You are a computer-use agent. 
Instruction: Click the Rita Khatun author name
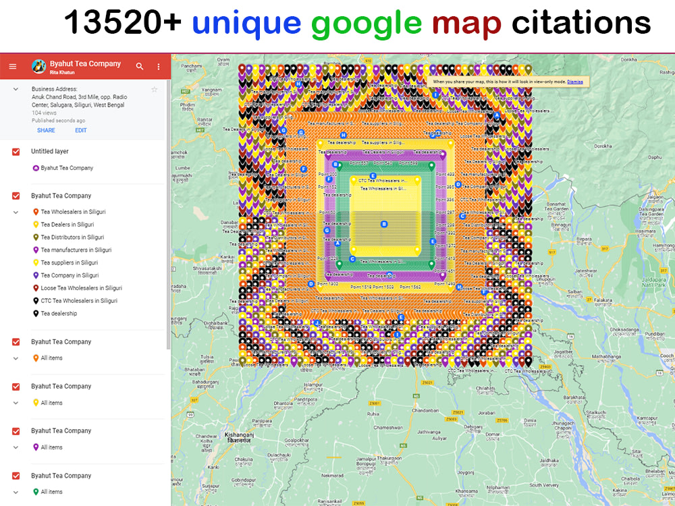[x=62, y=72]
